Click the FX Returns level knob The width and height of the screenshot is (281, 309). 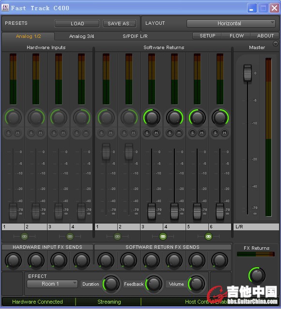coord(257,275)
